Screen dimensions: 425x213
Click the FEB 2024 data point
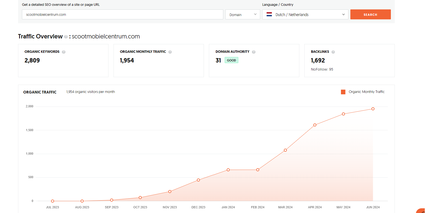258,170
